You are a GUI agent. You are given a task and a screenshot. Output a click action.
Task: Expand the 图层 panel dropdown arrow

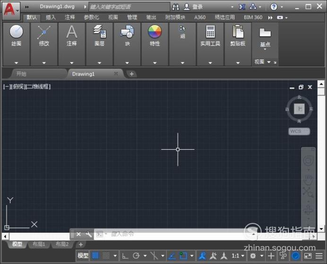(100, 63)
